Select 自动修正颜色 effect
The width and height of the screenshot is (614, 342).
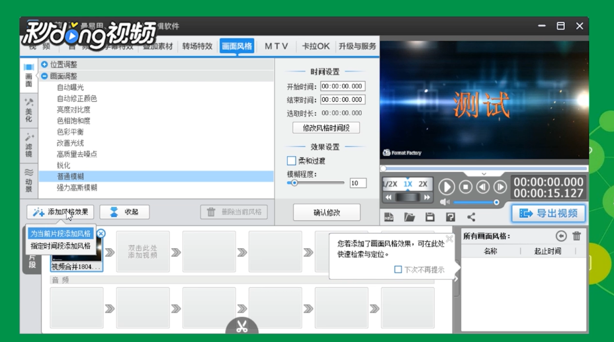(77, 98)
